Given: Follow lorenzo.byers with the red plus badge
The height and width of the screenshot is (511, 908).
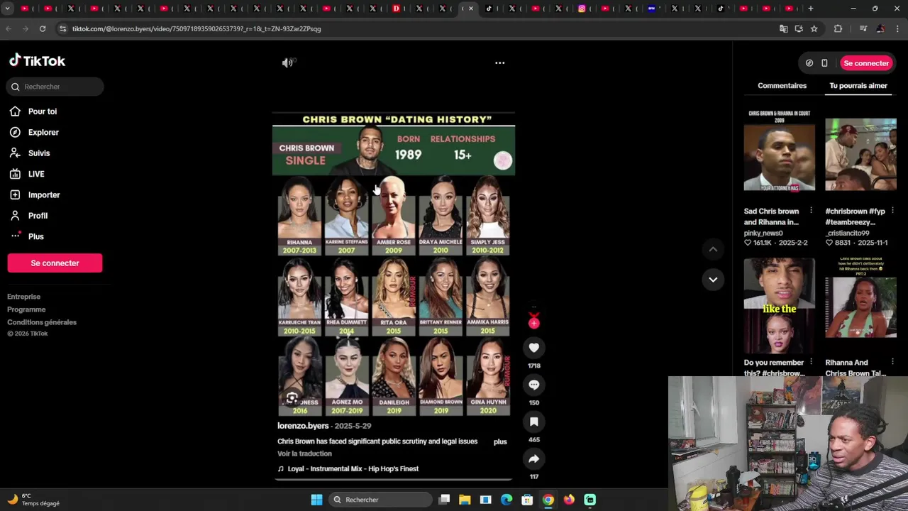Looking at the screenshot, I should 534,324.
